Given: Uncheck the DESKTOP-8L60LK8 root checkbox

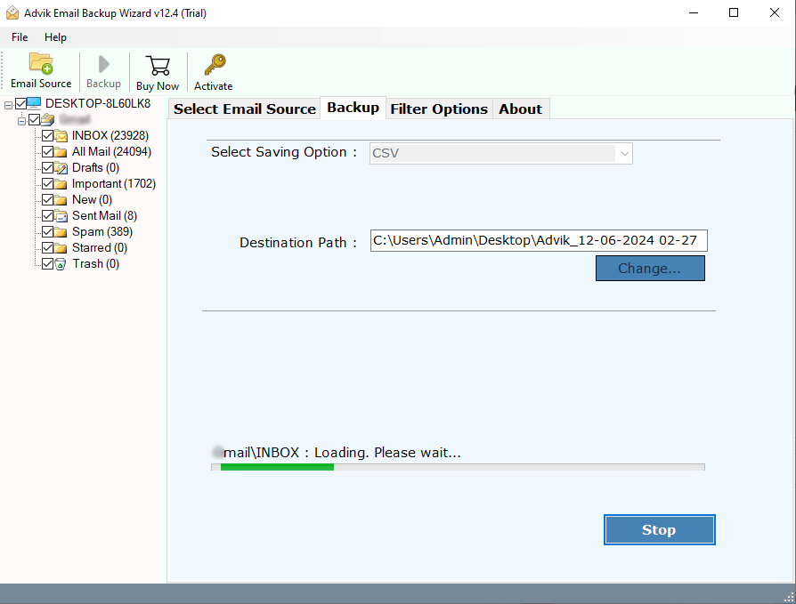Looking at the screenshot, I should [20, 104].
